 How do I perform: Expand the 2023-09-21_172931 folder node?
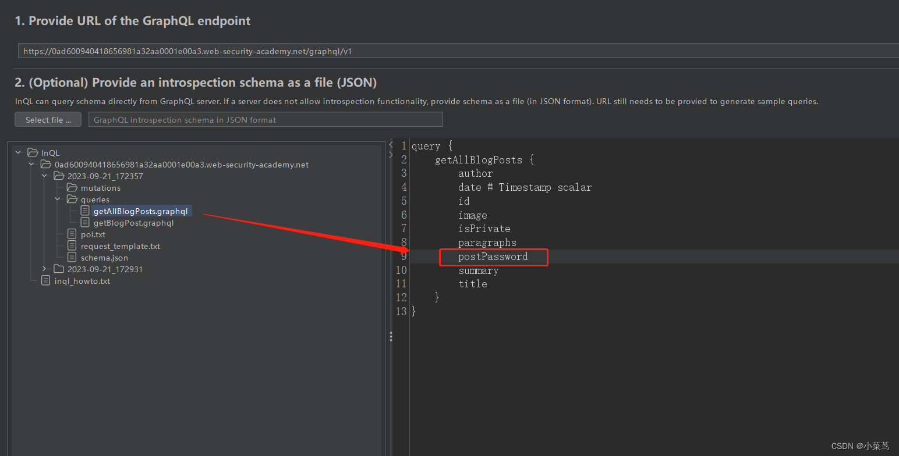(45, 269)
